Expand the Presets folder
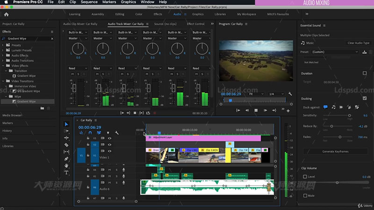Screen dimensions: 374x210 pos(3,45)
